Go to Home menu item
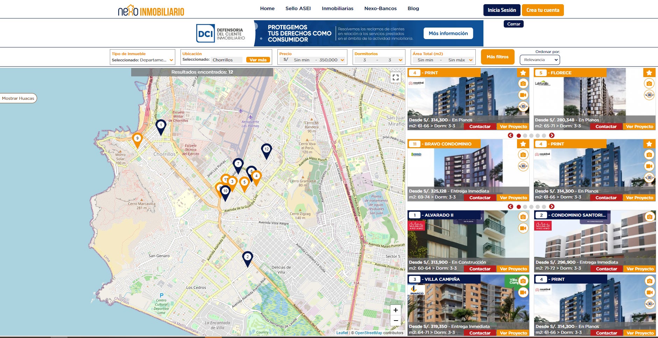Viewport: 658px width, 338px height. (267, 8)
